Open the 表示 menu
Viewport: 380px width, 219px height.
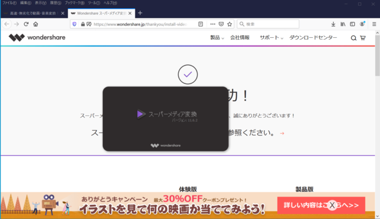tap(41, 3)
